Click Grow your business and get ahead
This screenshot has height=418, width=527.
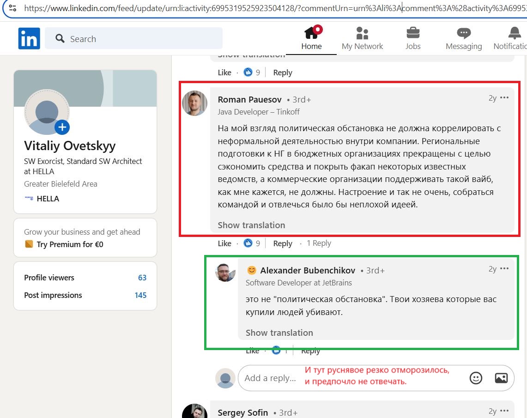[x=82, y=232]
